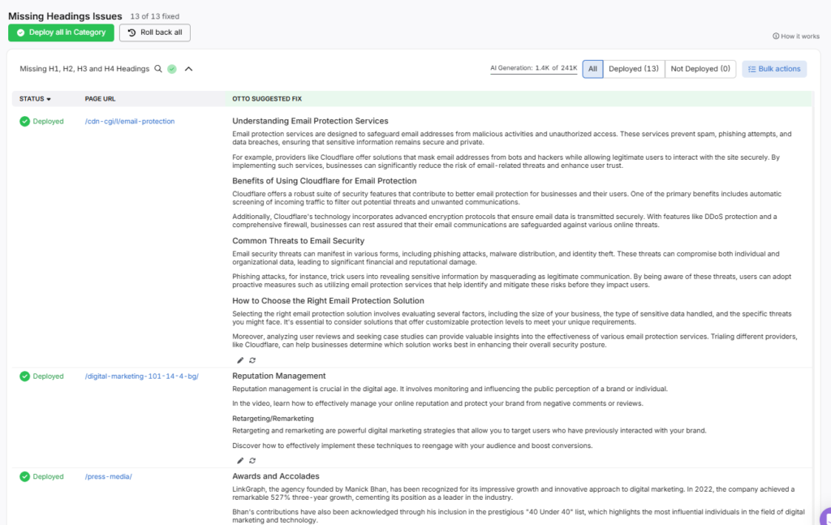The image size is (831, 525).
Task: Open the How it works help
Action: [796, 36]
